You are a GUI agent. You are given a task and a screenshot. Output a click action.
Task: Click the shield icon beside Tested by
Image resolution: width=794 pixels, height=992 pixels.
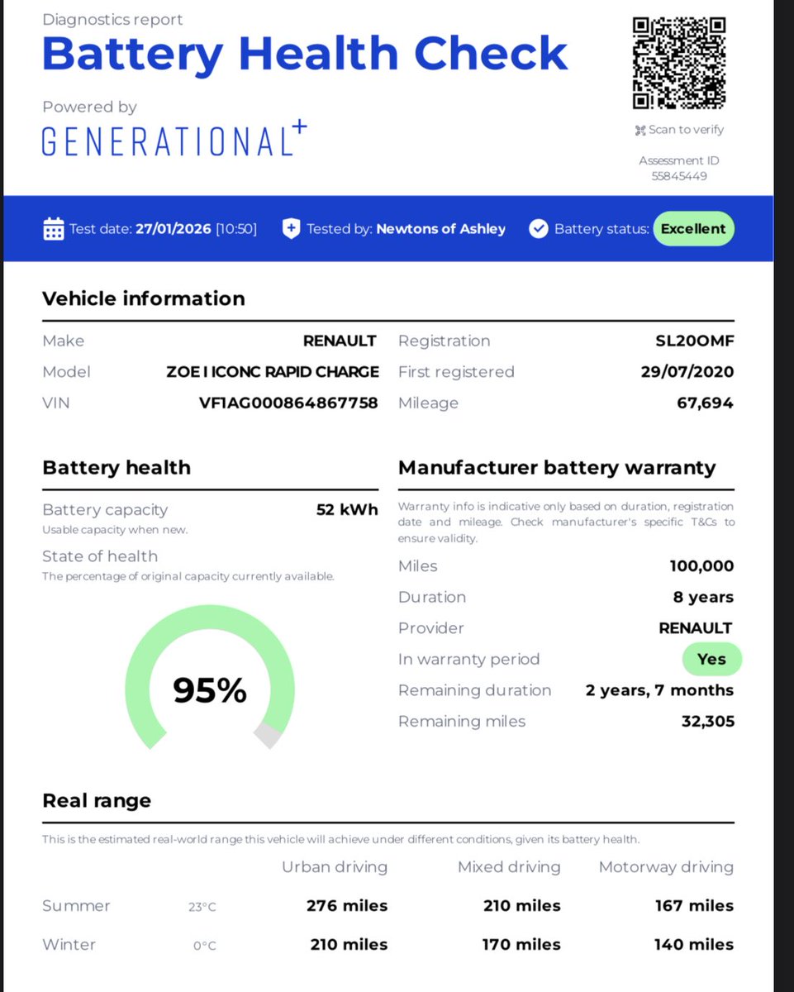(291, 229)
